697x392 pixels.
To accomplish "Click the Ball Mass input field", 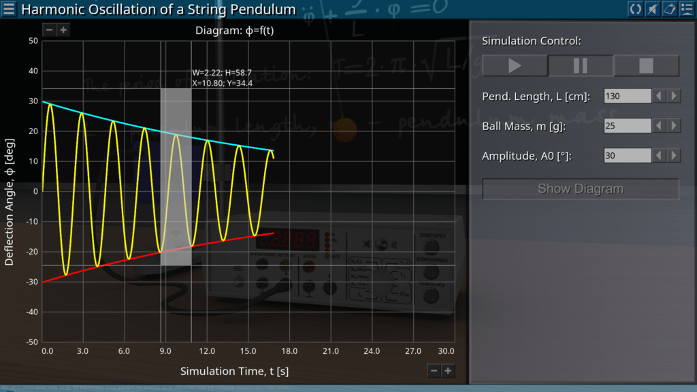I will pos(627,126).
